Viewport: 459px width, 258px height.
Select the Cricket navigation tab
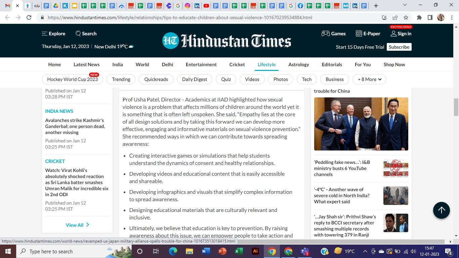coord(237,64)
